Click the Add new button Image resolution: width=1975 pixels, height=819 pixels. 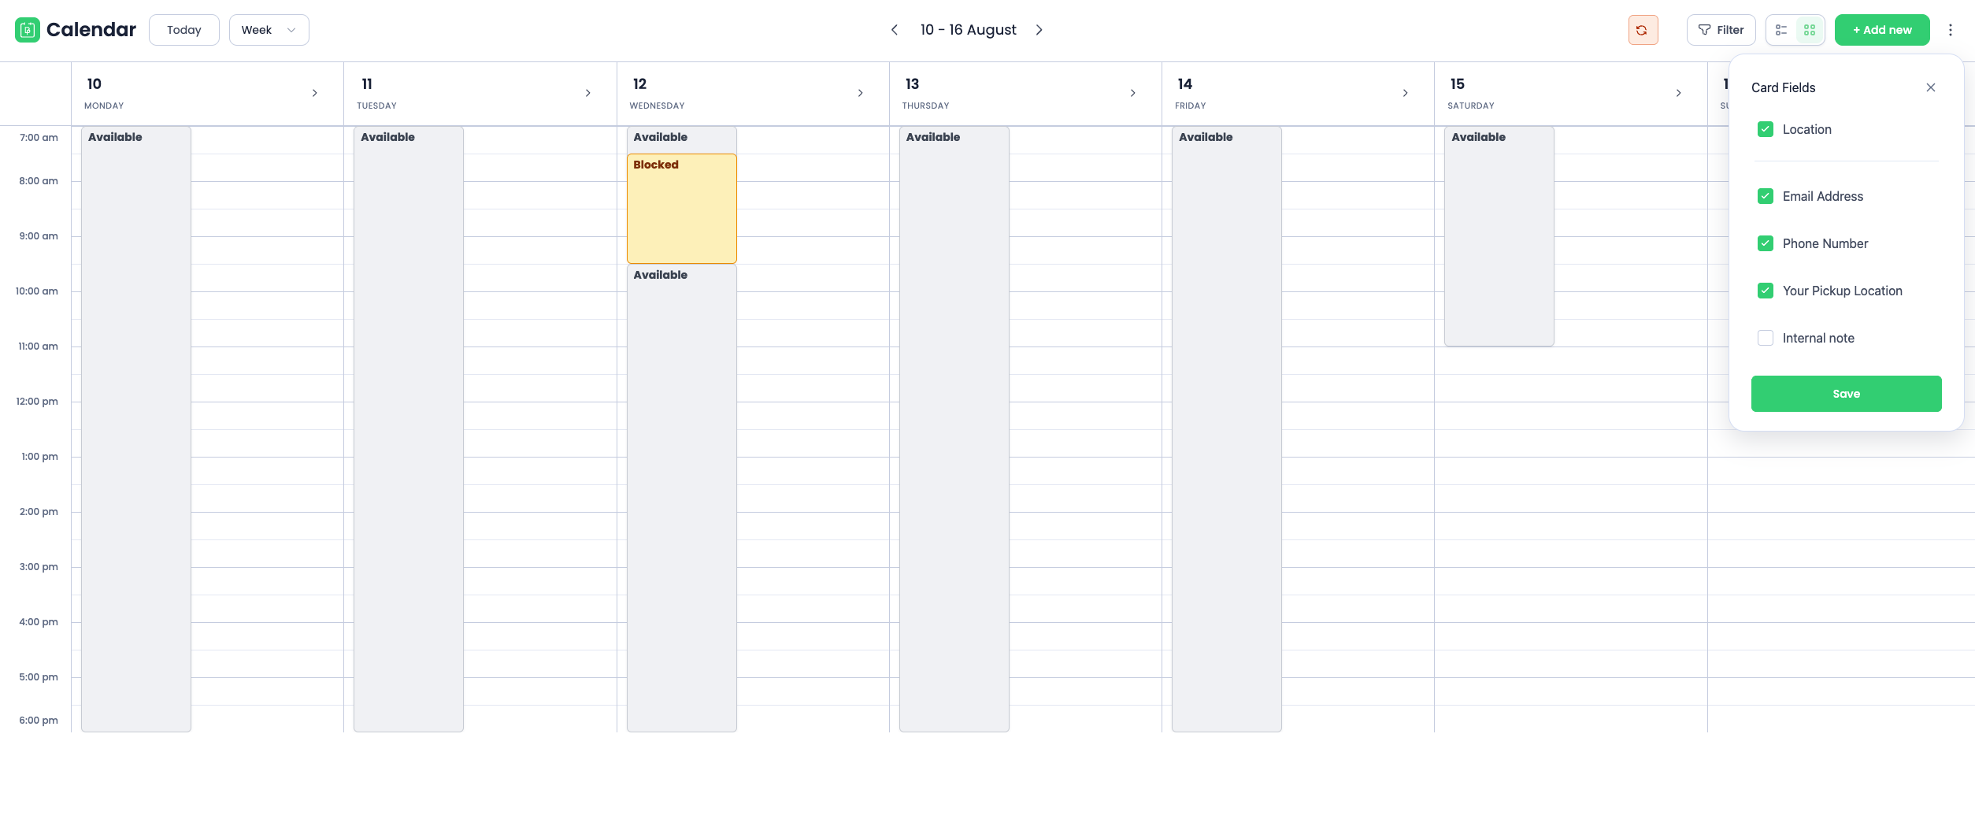coord(1882,30)
